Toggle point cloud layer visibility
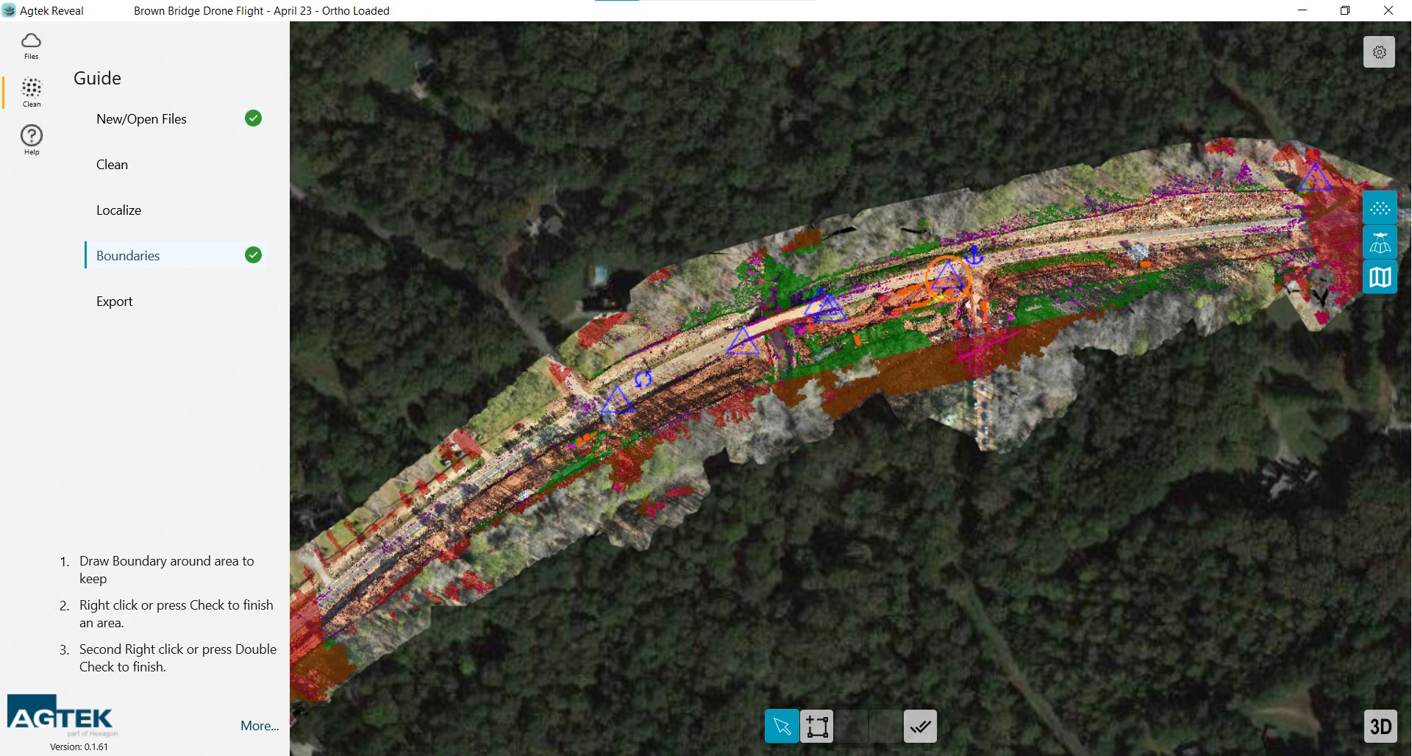Viewport: 1412px width, 756px height. pos(1380,208)
